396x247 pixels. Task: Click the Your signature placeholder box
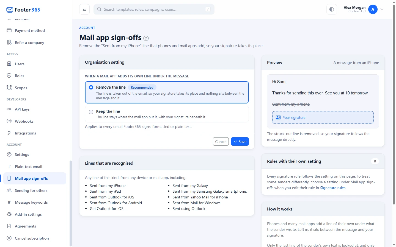(323, 117)
